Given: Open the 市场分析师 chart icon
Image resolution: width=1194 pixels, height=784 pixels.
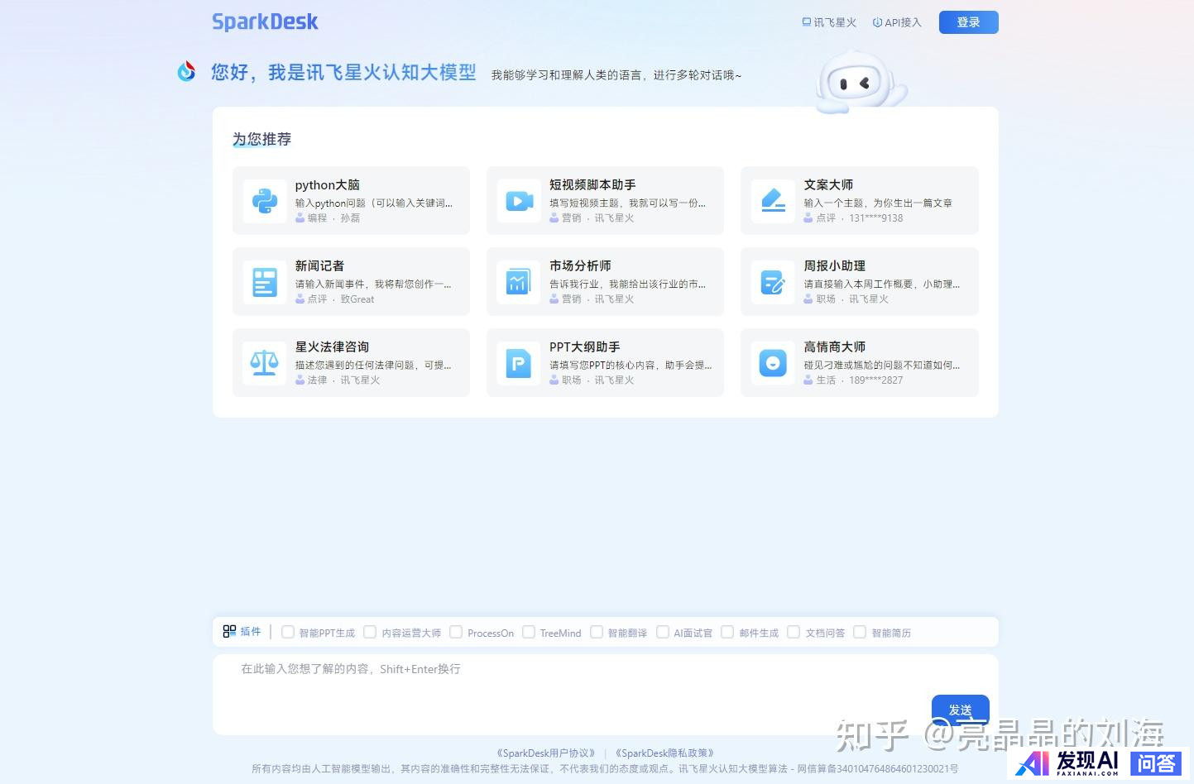Looking at the screenshot, I should pos(519,282).
